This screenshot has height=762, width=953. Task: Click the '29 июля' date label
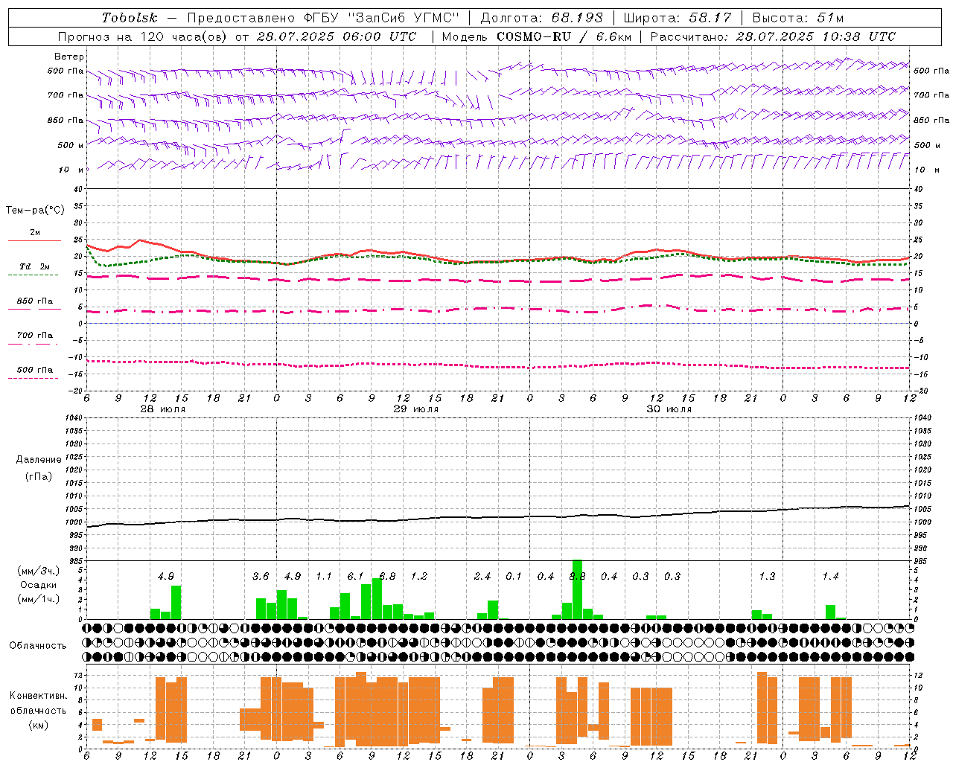click(x=415, y=409)
